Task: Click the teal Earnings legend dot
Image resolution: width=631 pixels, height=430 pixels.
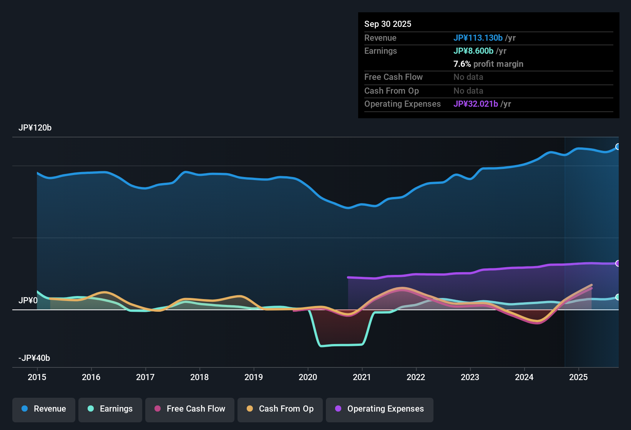Action: [90, 409]
